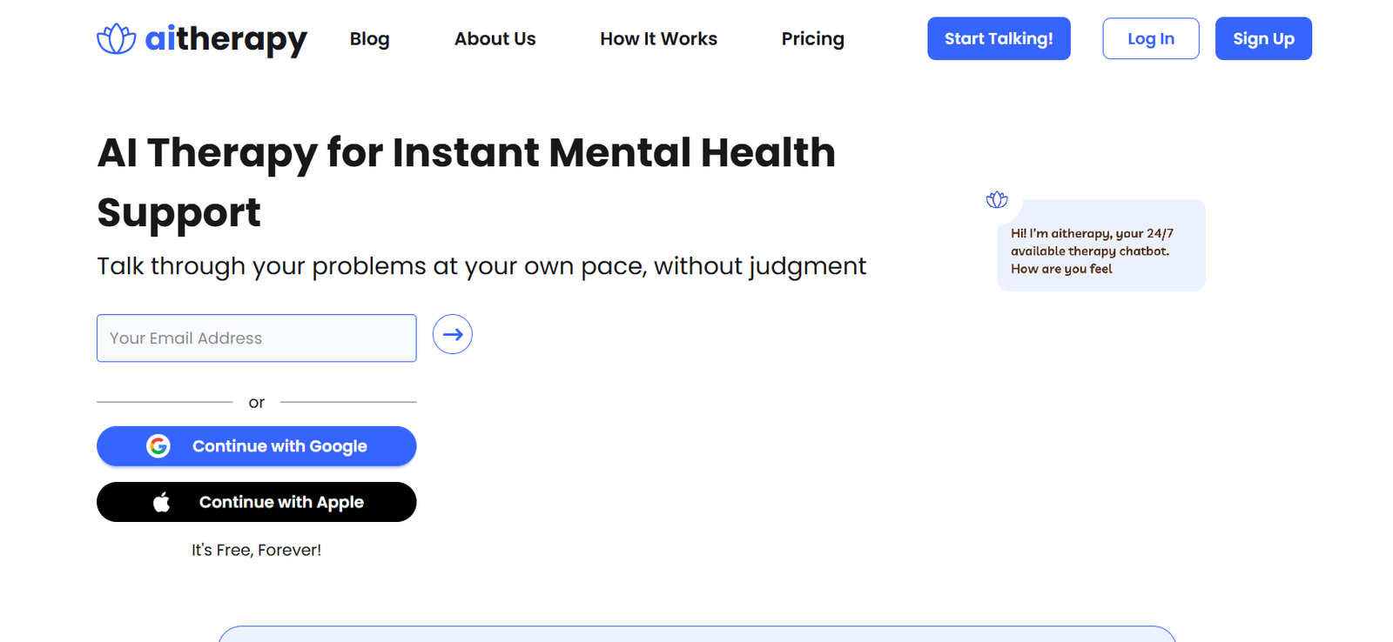Click the chatbot greeting message bubble

coord(1100,251)
